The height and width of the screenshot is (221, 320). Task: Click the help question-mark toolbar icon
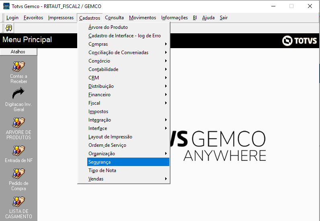[9, 28]
